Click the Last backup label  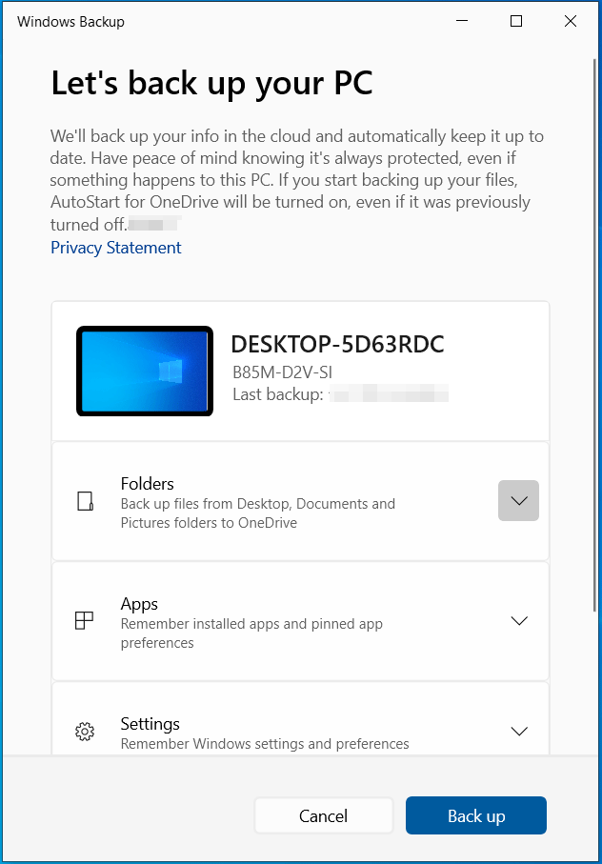(x=277, y=394)
